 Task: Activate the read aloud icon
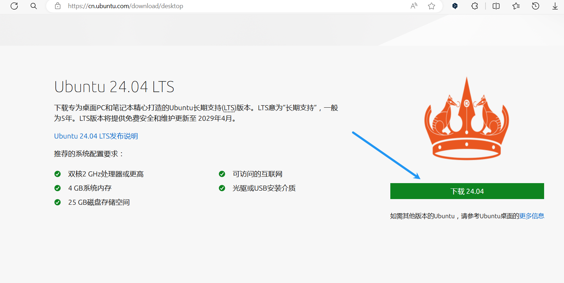point(414,6)
